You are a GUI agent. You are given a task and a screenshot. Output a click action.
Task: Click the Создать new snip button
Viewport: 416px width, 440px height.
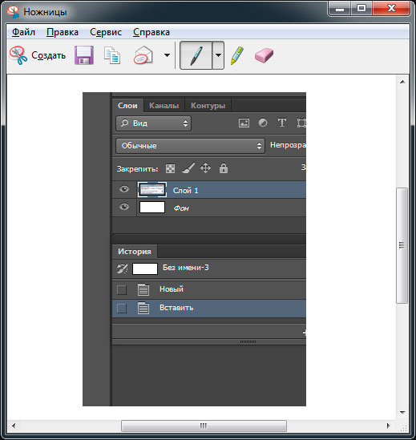tap(38, 55)
